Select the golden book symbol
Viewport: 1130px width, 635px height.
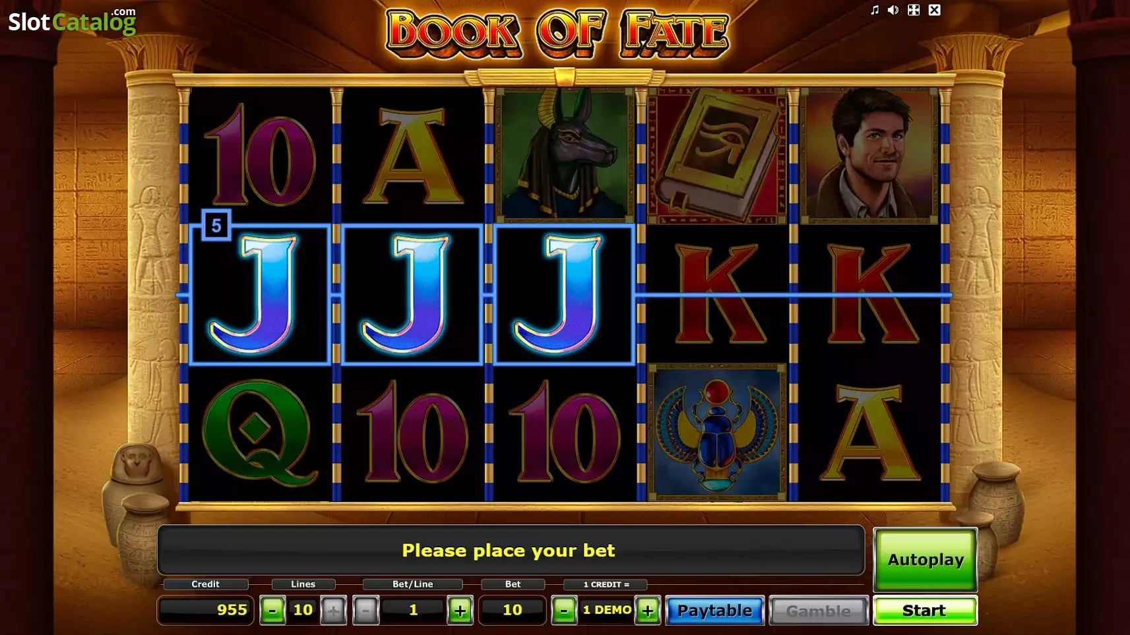click(717, 156)
